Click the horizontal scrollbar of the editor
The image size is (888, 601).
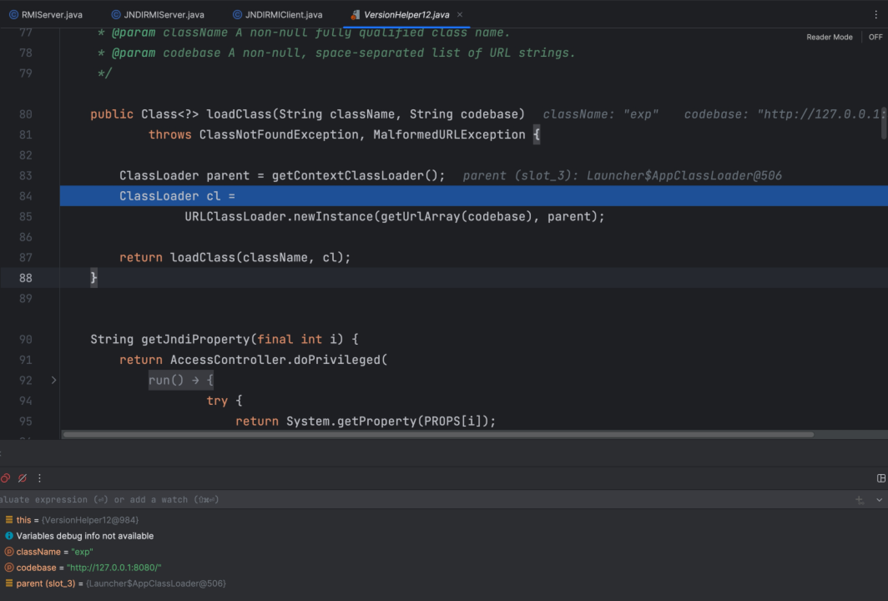(438, 434)
